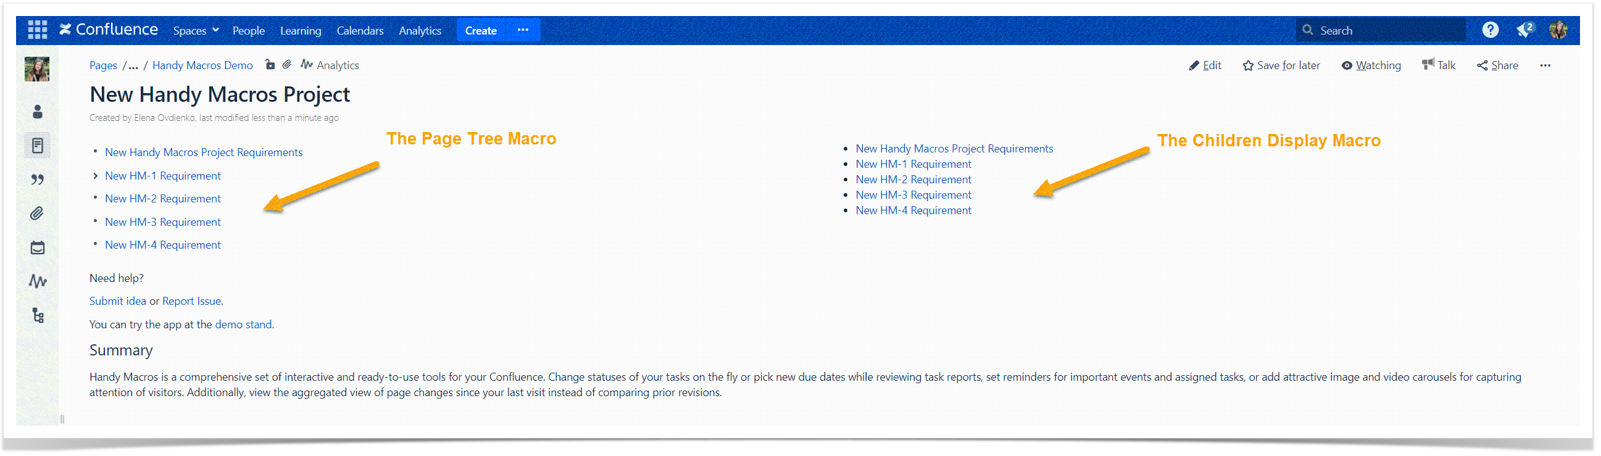Click the New Handy Macros Project title
The image size is (1601, 456).
click(x=219, y=94)
